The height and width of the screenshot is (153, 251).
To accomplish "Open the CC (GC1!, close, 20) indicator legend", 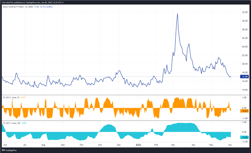I will [x=12, y=123].
